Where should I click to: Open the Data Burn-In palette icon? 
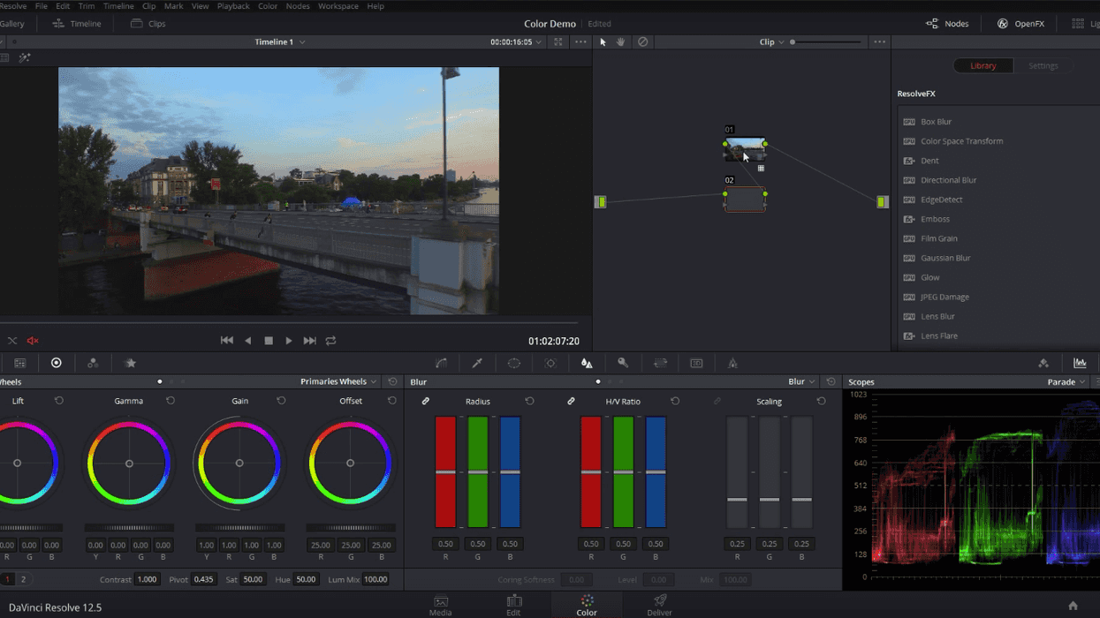coord(732,363)
